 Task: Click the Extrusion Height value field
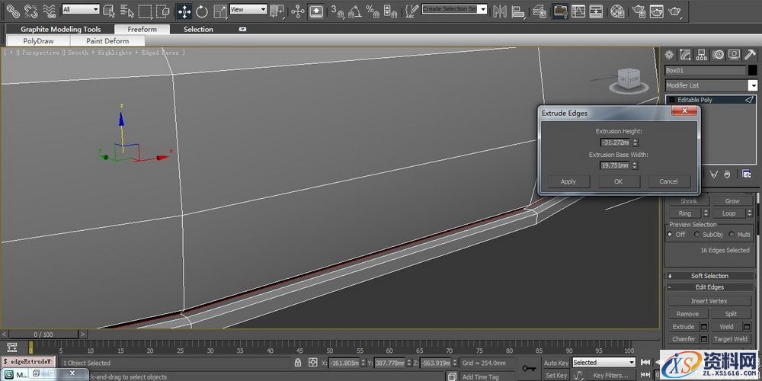click(615, 142)
